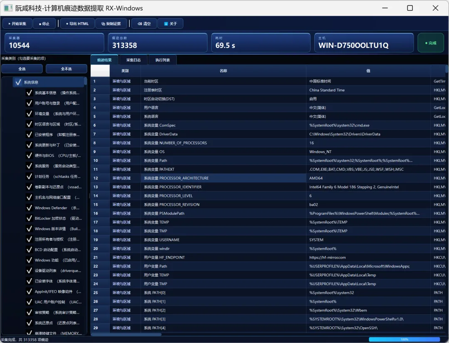Switch to the 痕迹结果 tab
449x343 pixels.
click(x=104, y=60)
